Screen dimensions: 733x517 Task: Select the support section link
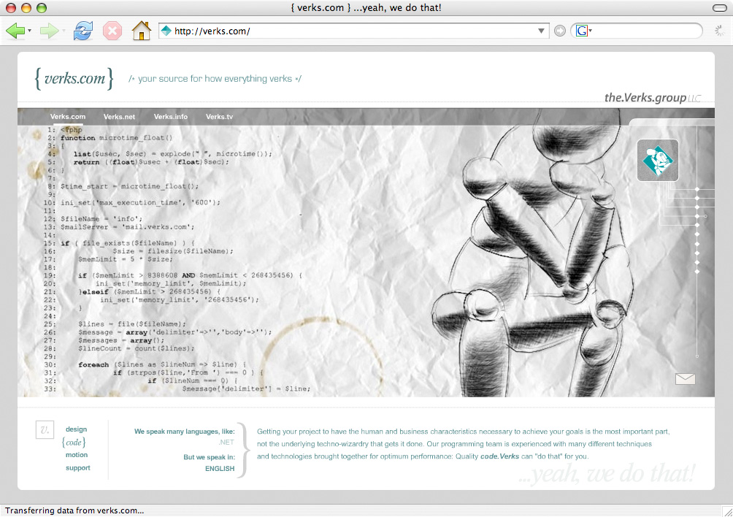click(77, 468)
